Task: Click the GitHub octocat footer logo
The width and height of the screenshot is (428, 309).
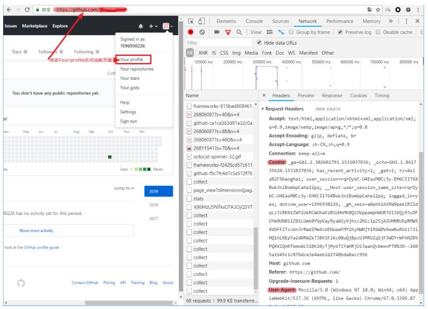Action: [21, 283]
